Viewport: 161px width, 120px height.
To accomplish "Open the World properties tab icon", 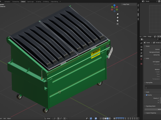I will [142, 59].
